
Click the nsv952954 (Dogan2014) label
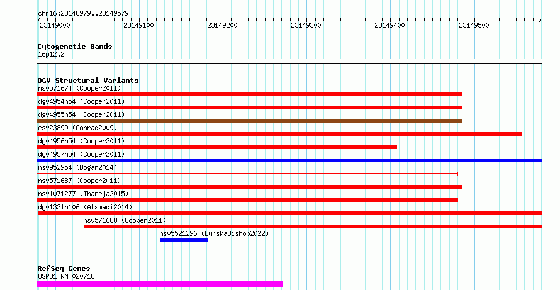(77, 167)
